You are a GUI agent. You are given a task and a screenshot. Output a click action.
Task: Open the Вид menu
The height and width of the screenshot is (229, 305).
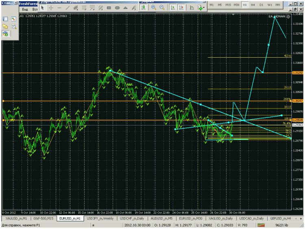coord(25,9)
